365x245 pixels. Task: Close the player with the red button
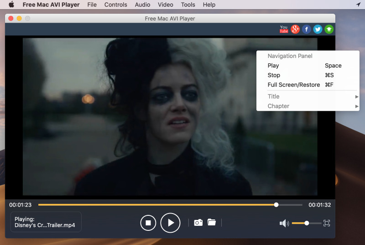10,18
